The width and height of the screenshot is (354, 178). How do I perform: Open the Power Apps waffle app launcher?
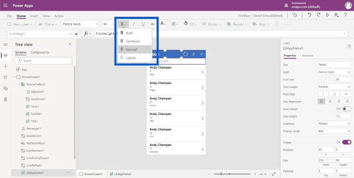tap(5, 5)
